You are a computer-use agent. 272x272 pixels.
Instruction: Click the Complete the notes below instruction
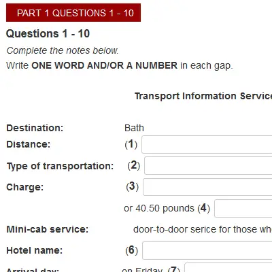(63, 50)
